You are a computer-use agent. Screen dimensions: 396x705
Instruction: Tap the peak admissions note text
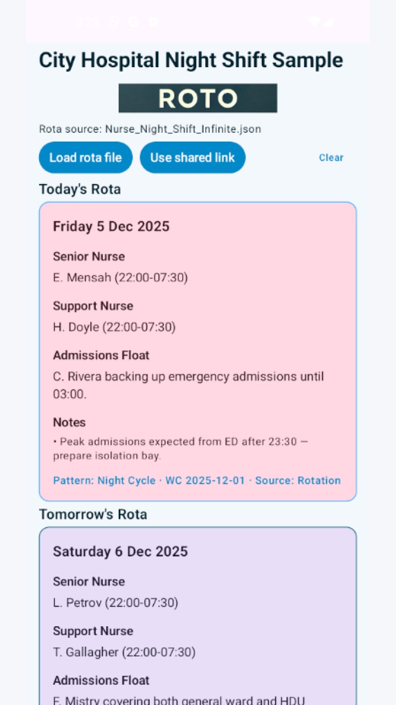click(185, 449)
